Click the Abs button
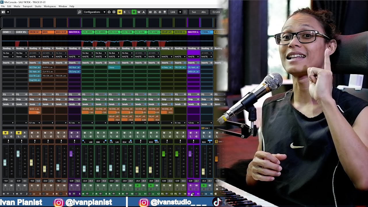Image resolution: width=368 pixels, height=207 pixels. pyautogui.click(x=204, y=12)
